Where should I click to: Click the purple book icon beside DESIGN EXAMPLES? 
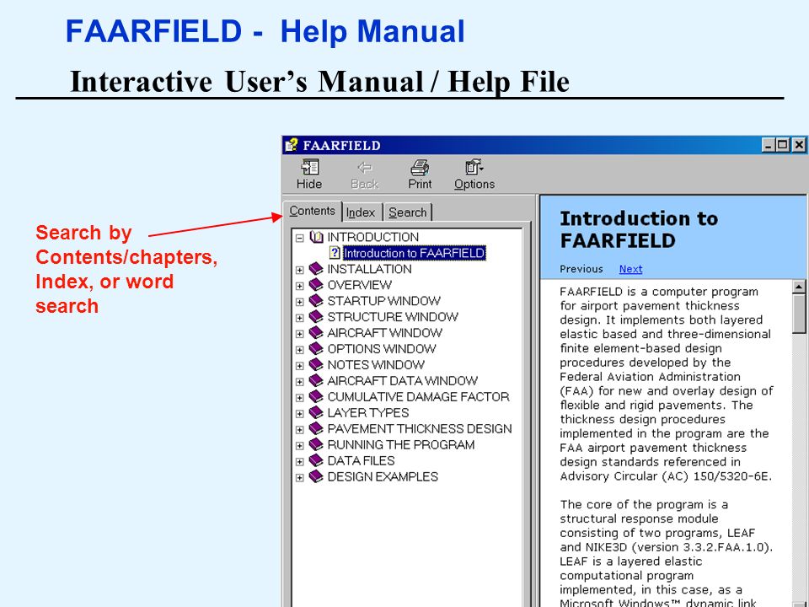click(316, 476)
